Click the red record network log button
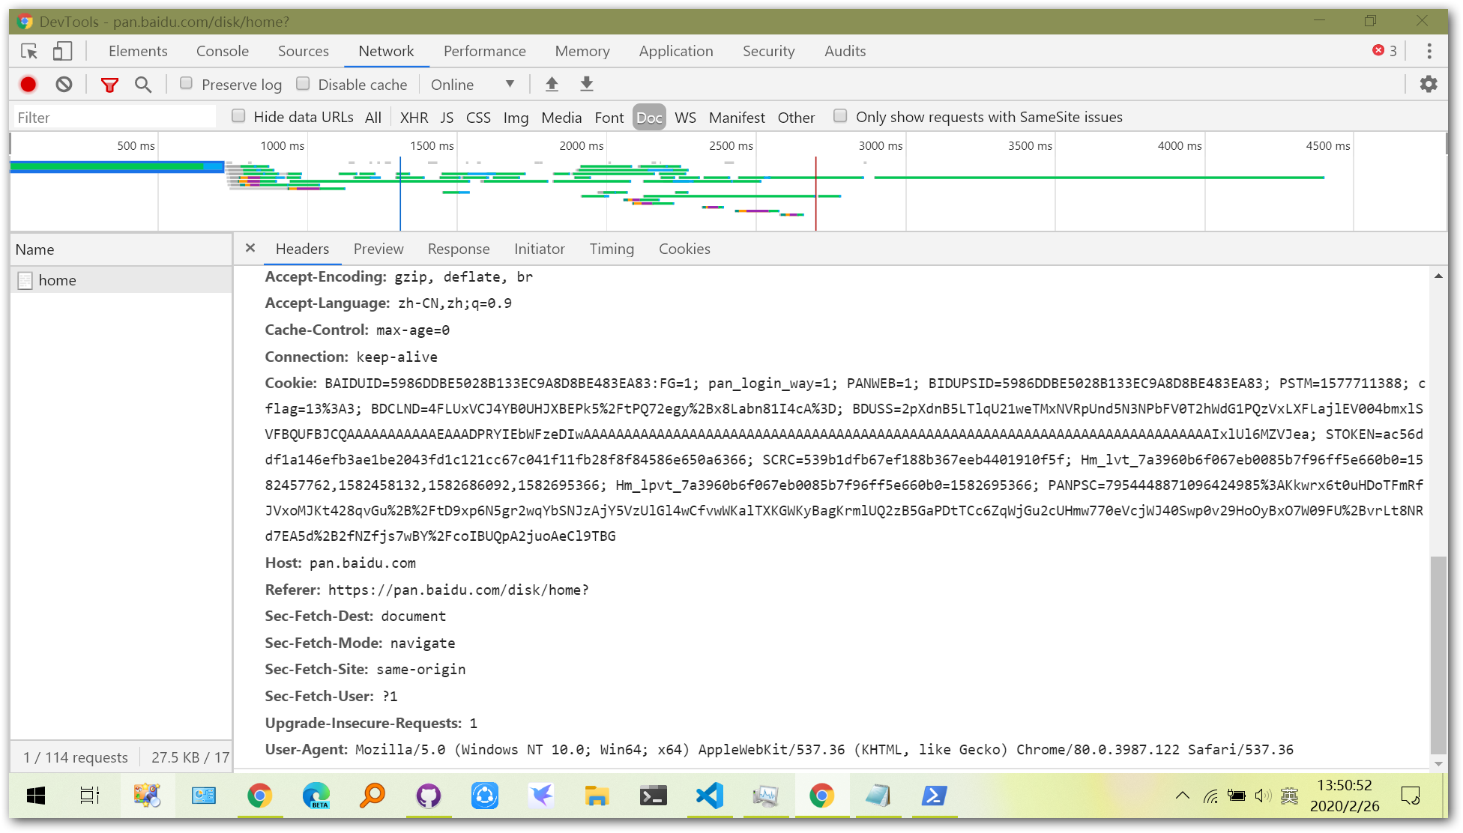The width and height of the screenshot is (1463, 833). (x=28, y=85)
